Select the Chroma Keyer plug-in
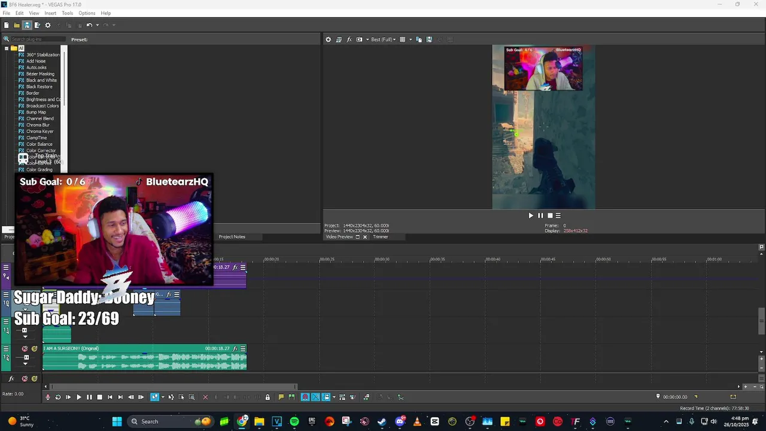This screenshot has width=766, height=431. coord(39,132)
